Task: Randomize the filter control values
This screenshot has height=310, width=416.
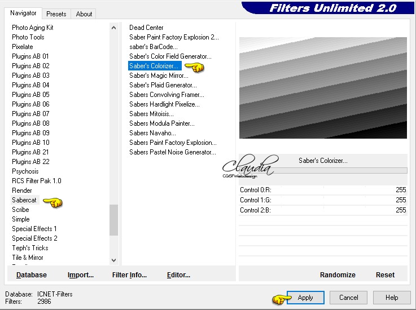Action: pos(338,275)
